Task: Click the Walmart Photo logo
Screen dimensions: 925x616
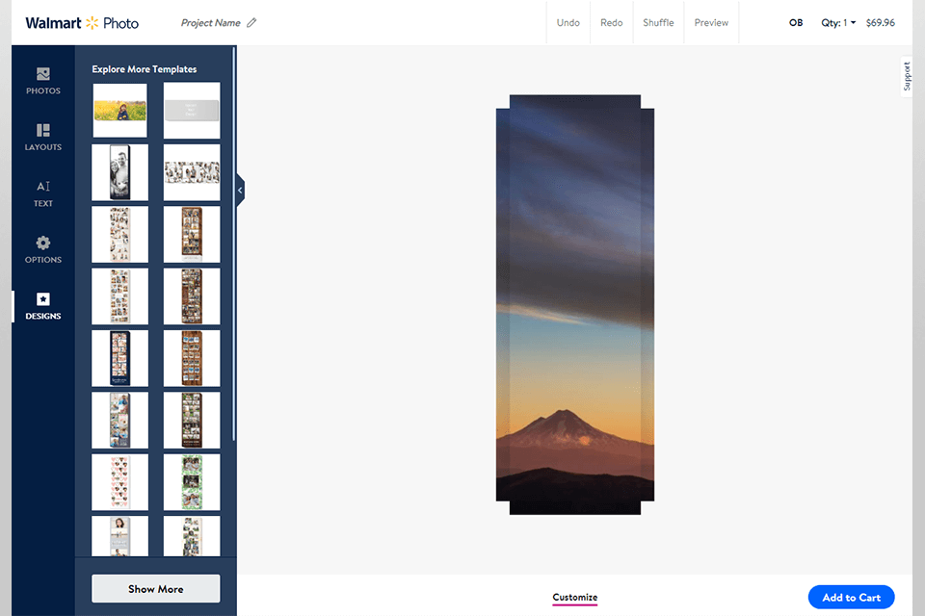Action: 82,23
